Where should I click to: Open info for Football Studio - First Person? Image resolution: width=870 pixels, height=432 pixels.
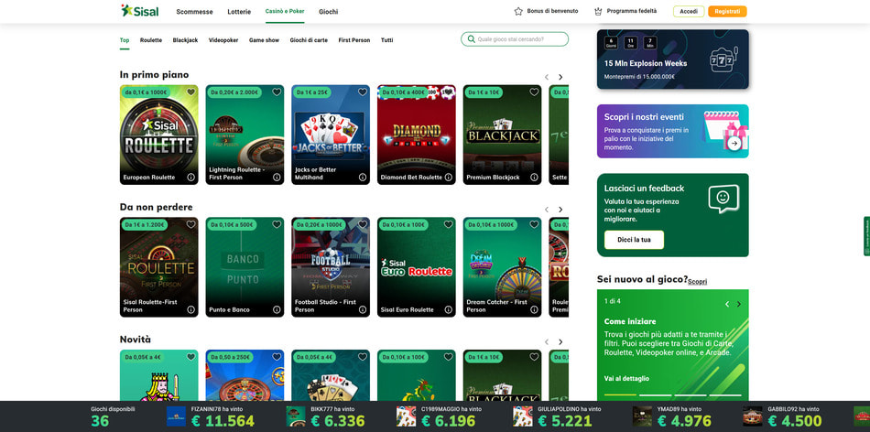(x=363, y=310)
